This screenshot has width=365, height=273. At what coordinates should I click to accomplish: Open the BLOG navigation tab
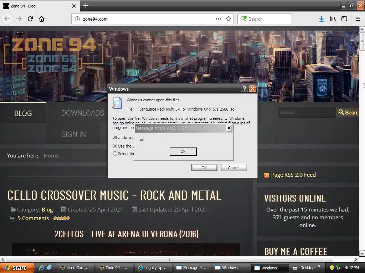click(23, 113)
